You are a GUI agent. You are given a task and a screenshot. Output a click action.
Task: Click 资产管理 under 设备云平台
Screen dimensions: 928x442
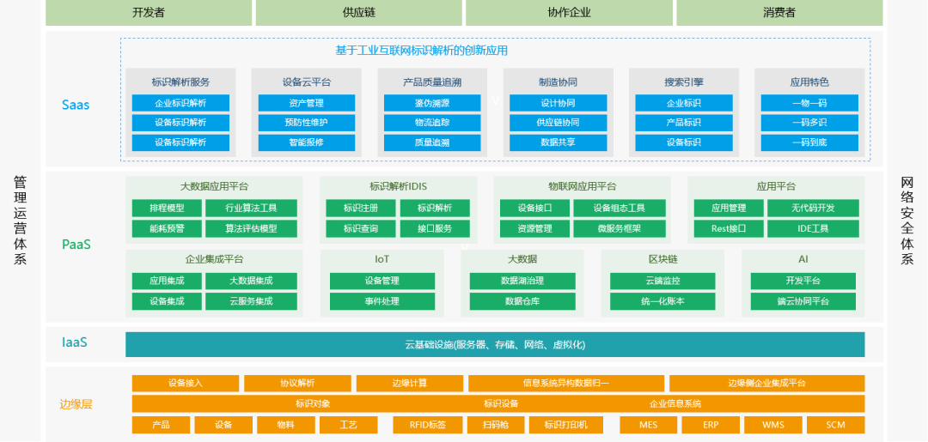click(x=307, y=103)
